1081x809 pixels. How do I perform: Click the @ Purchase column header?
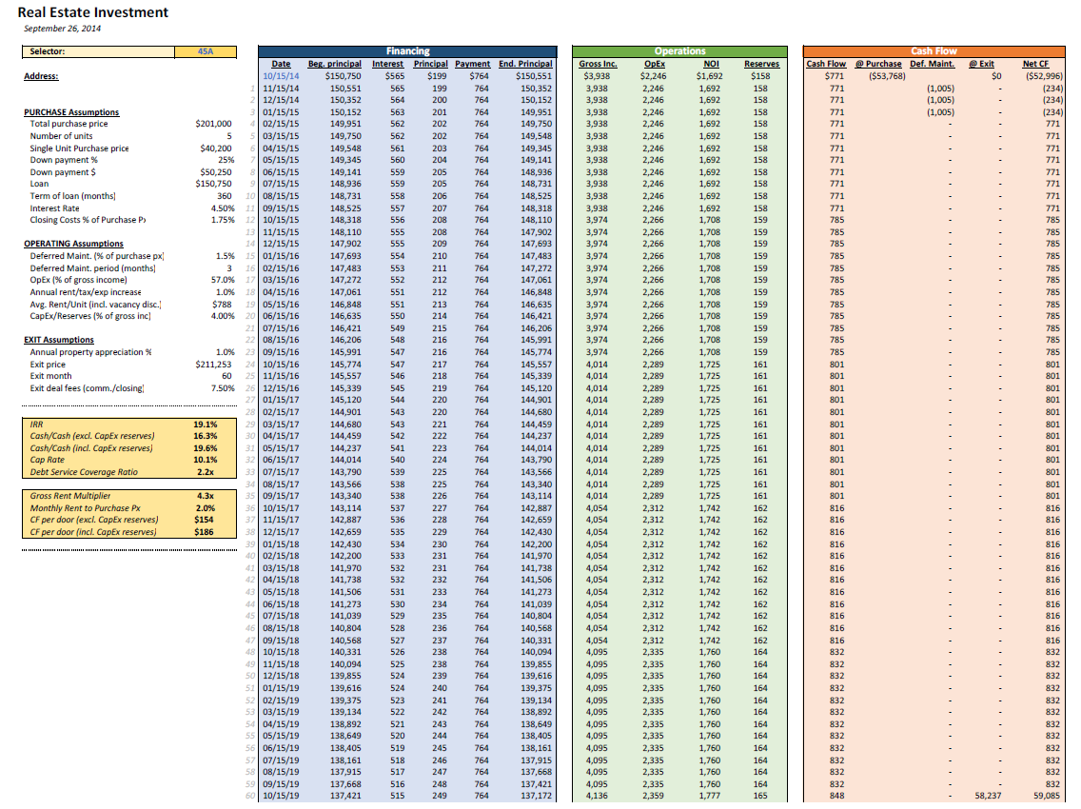coord(878,64)
